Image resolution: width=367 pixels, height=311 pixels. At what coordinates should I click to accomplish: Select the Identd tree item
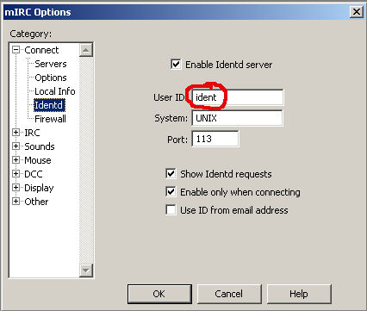point(49,105)
